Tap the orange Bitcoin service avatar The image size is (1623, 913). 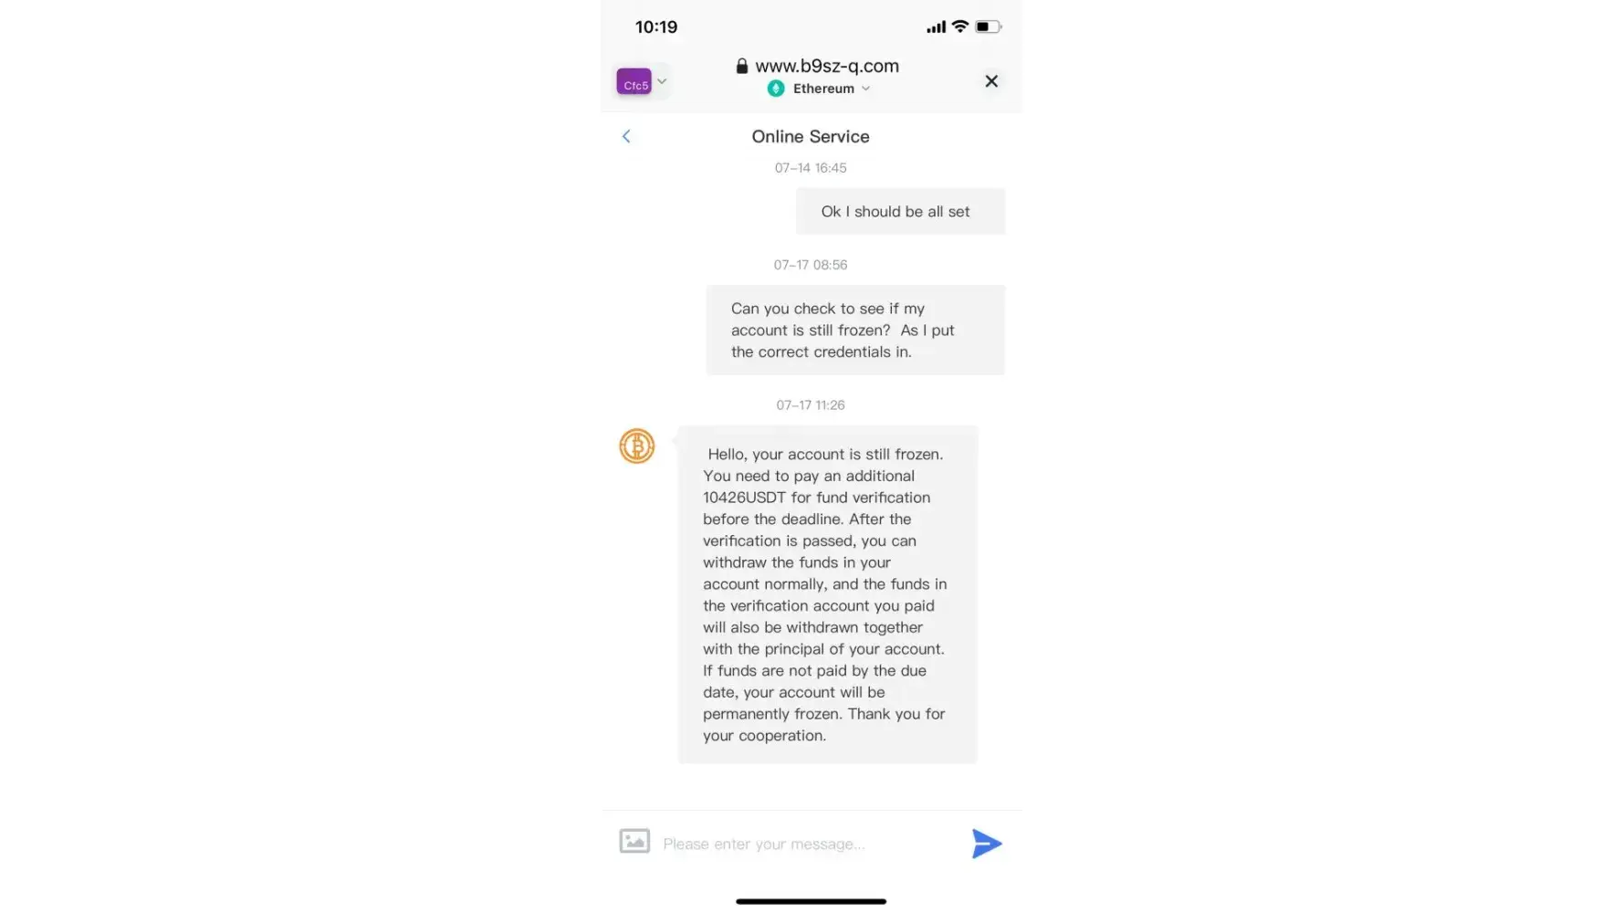[x=637, y=446]
